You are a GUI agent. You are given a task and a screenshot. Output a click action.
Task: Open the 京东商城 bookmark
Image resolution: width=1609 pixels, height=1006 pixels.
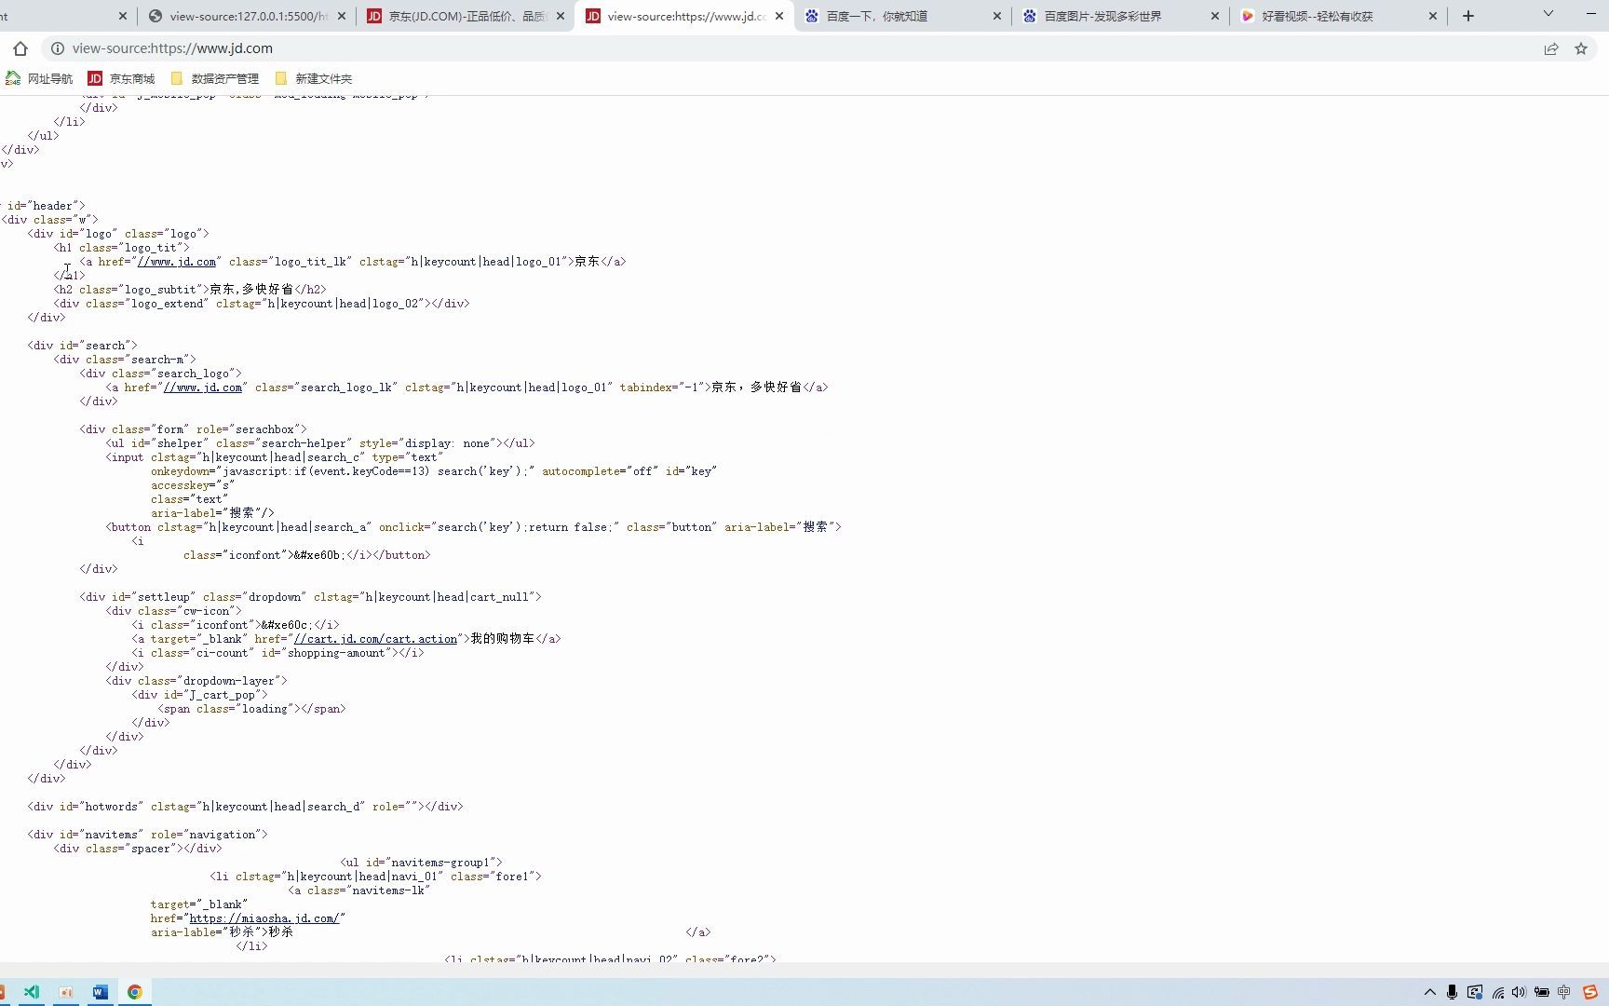[x=121, y=78]
